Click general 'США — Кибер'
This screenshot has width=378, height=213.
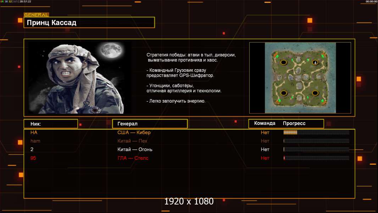(x=134, y=132)
